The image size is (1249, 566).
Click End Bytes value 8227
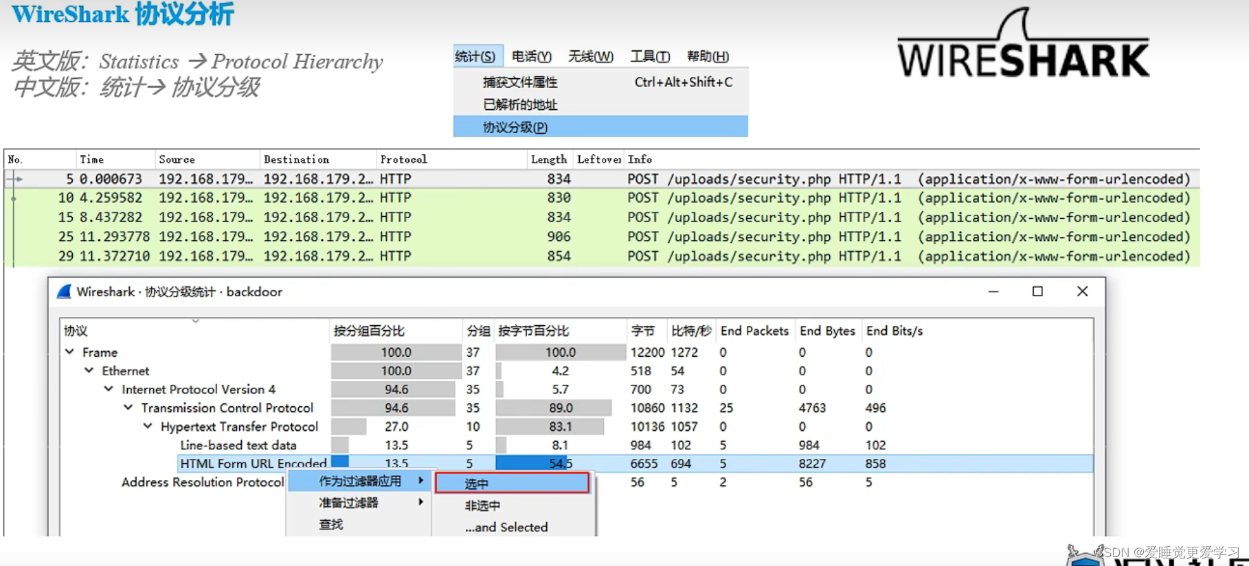pyautogui.click(x=812, y=464)
